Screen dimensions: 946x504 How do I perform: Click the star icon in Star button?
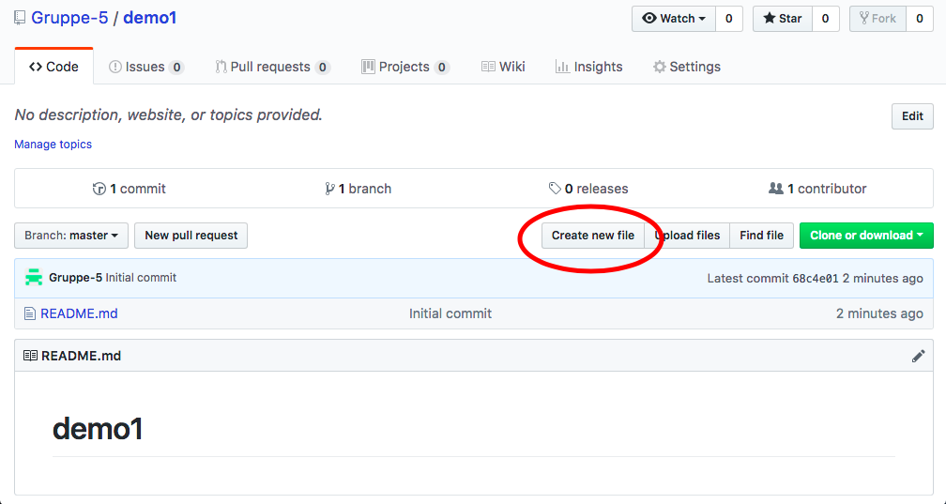coord(770,18)
